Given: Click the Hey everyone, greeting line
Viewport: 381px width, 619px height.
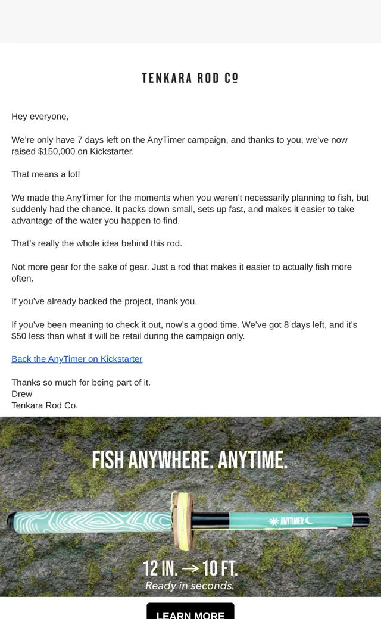Looking at the screenshot, I should point(40,117).
